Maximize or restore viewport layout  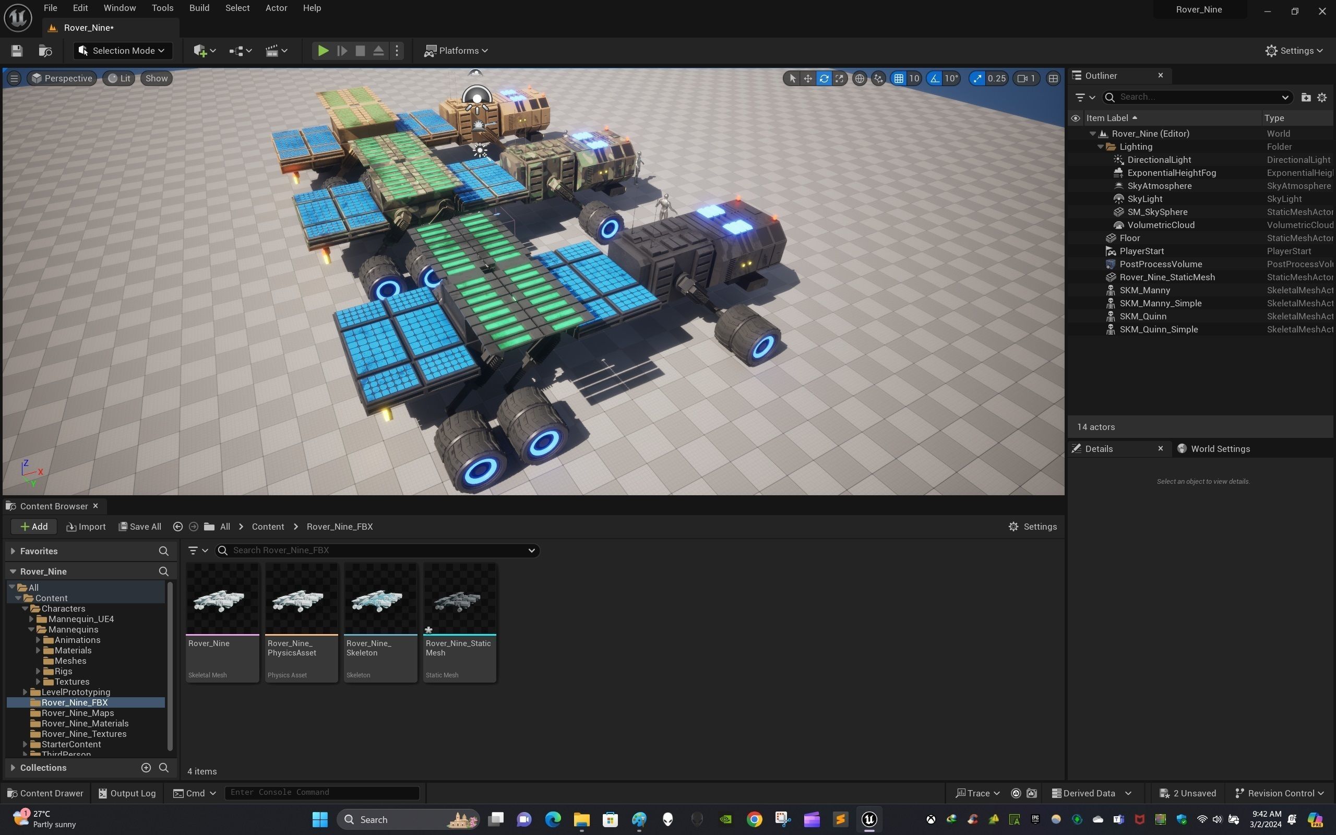(1053, 78)
